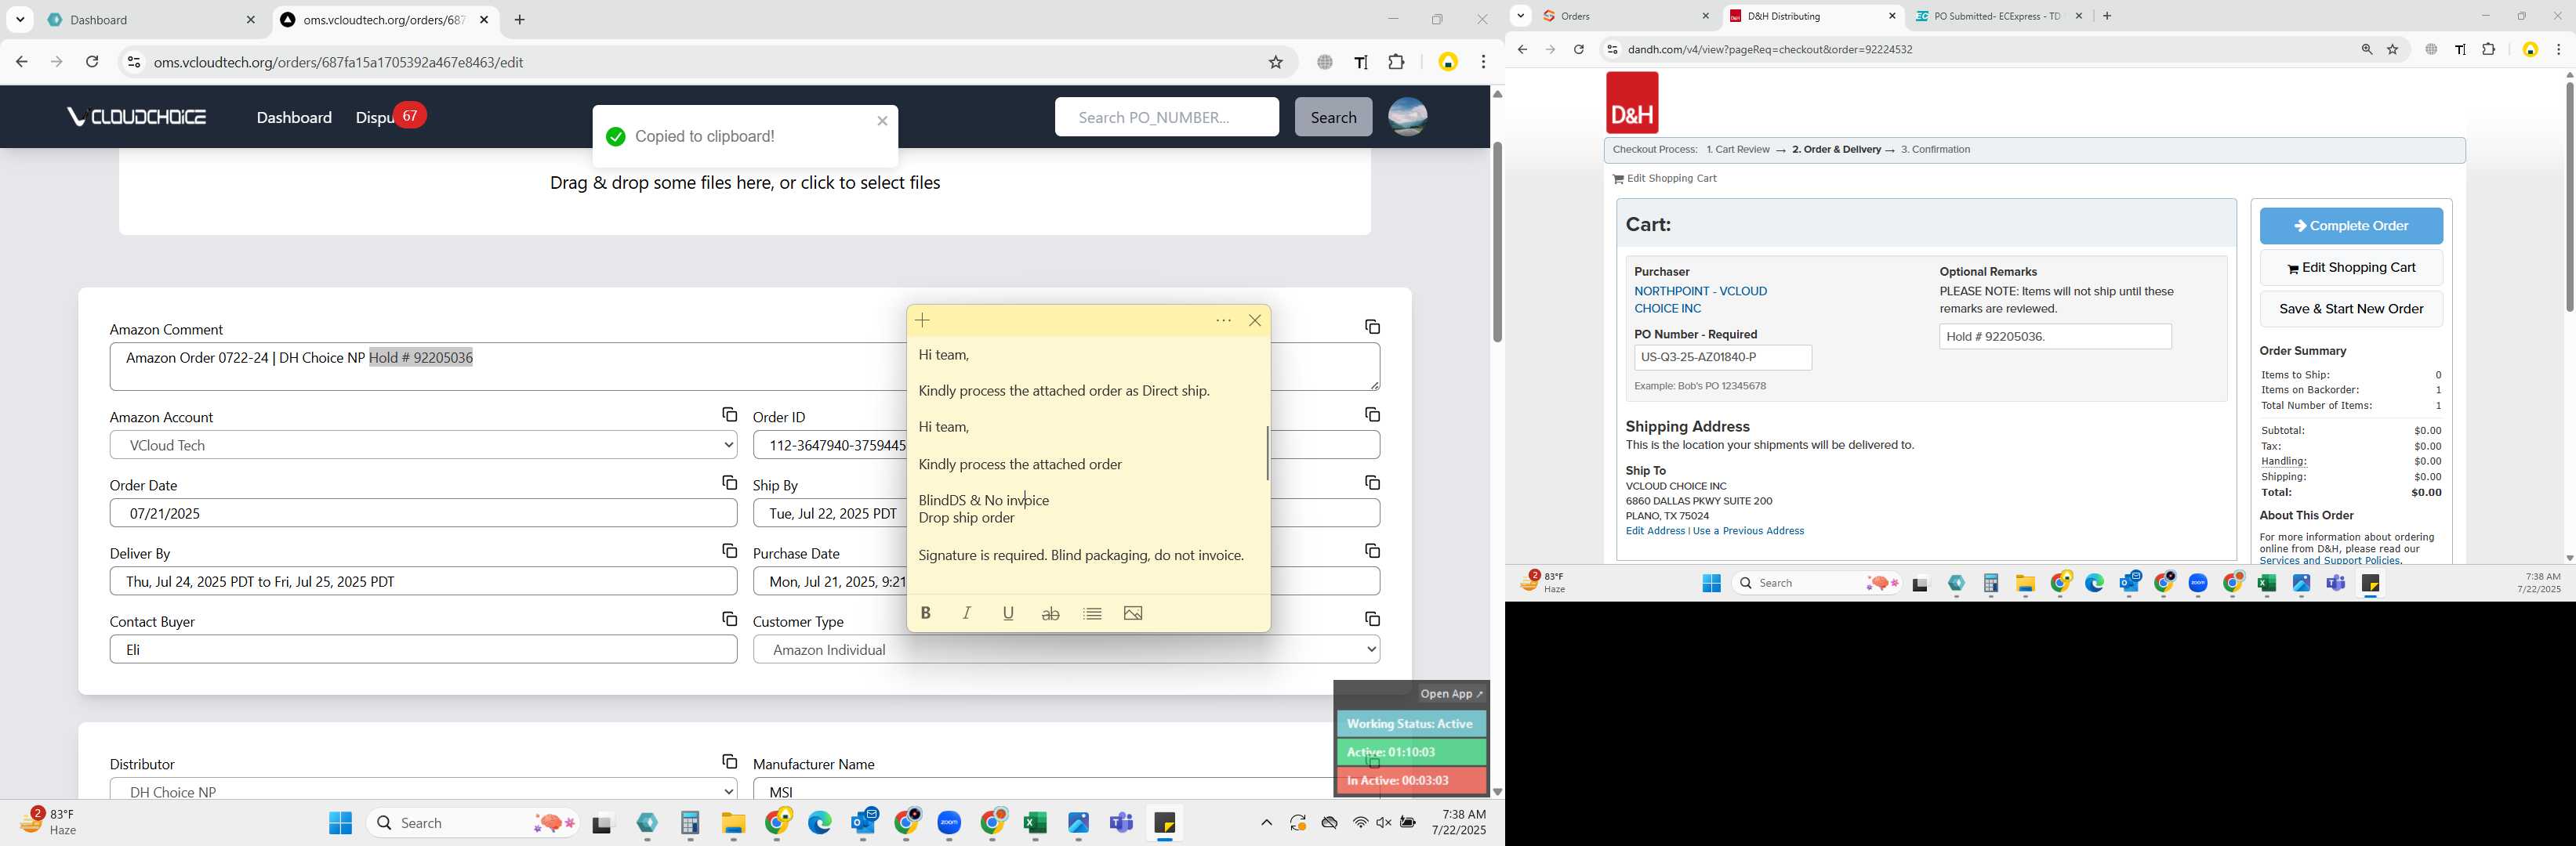The height and width of the screenshot is (846, 2576).
Task: Open Microsoft Teams in main bottom taskbar
Action: click(x=1121, y=823)
